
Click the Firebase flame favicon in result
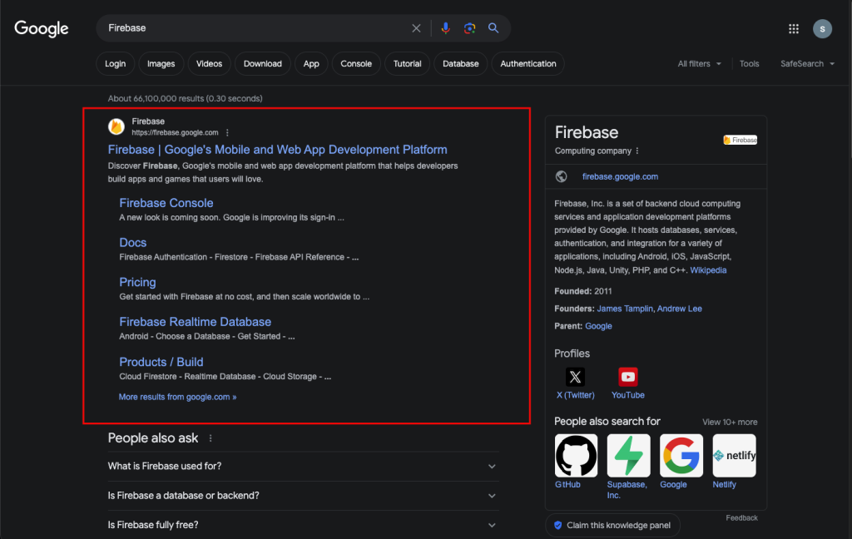(x=116, y=126)
